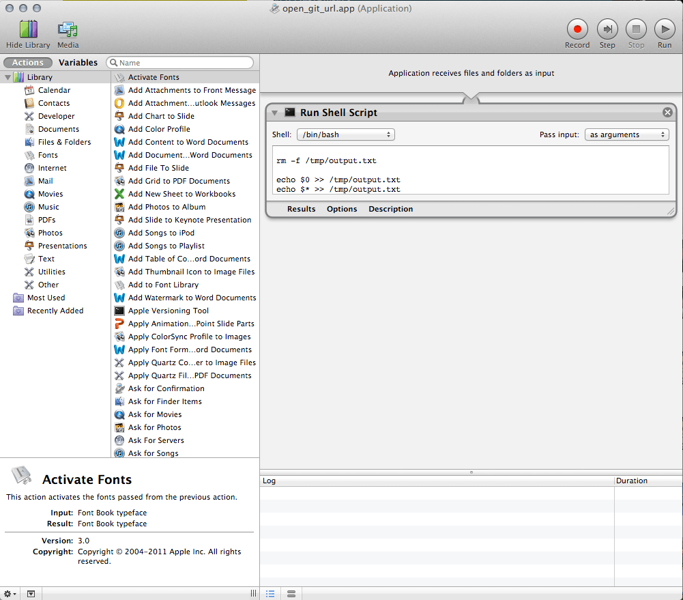
Task: Select the Calendar library category
Action: coord(54,90)
